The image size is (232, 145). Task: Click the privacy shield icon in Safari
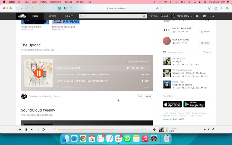tap(65, 8)
